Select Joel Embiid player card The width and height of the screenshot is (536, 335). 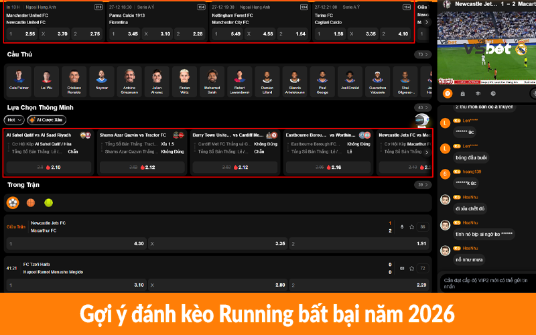pyautogui.click(x=350, y=81)
